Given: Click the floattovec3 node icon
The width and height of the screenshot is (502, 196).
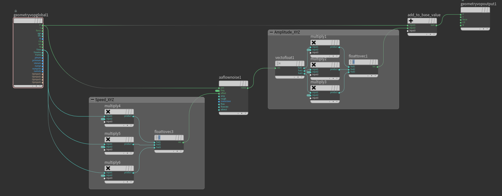Looking at the screenshot, I should [158, 137].
